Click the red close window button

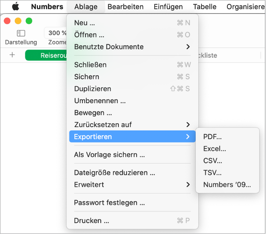(x=7, y=21)
